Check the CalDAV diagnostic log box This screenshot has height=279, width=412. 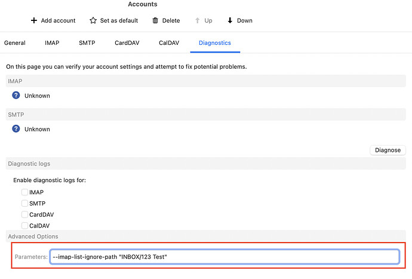(x=24, y=226)
